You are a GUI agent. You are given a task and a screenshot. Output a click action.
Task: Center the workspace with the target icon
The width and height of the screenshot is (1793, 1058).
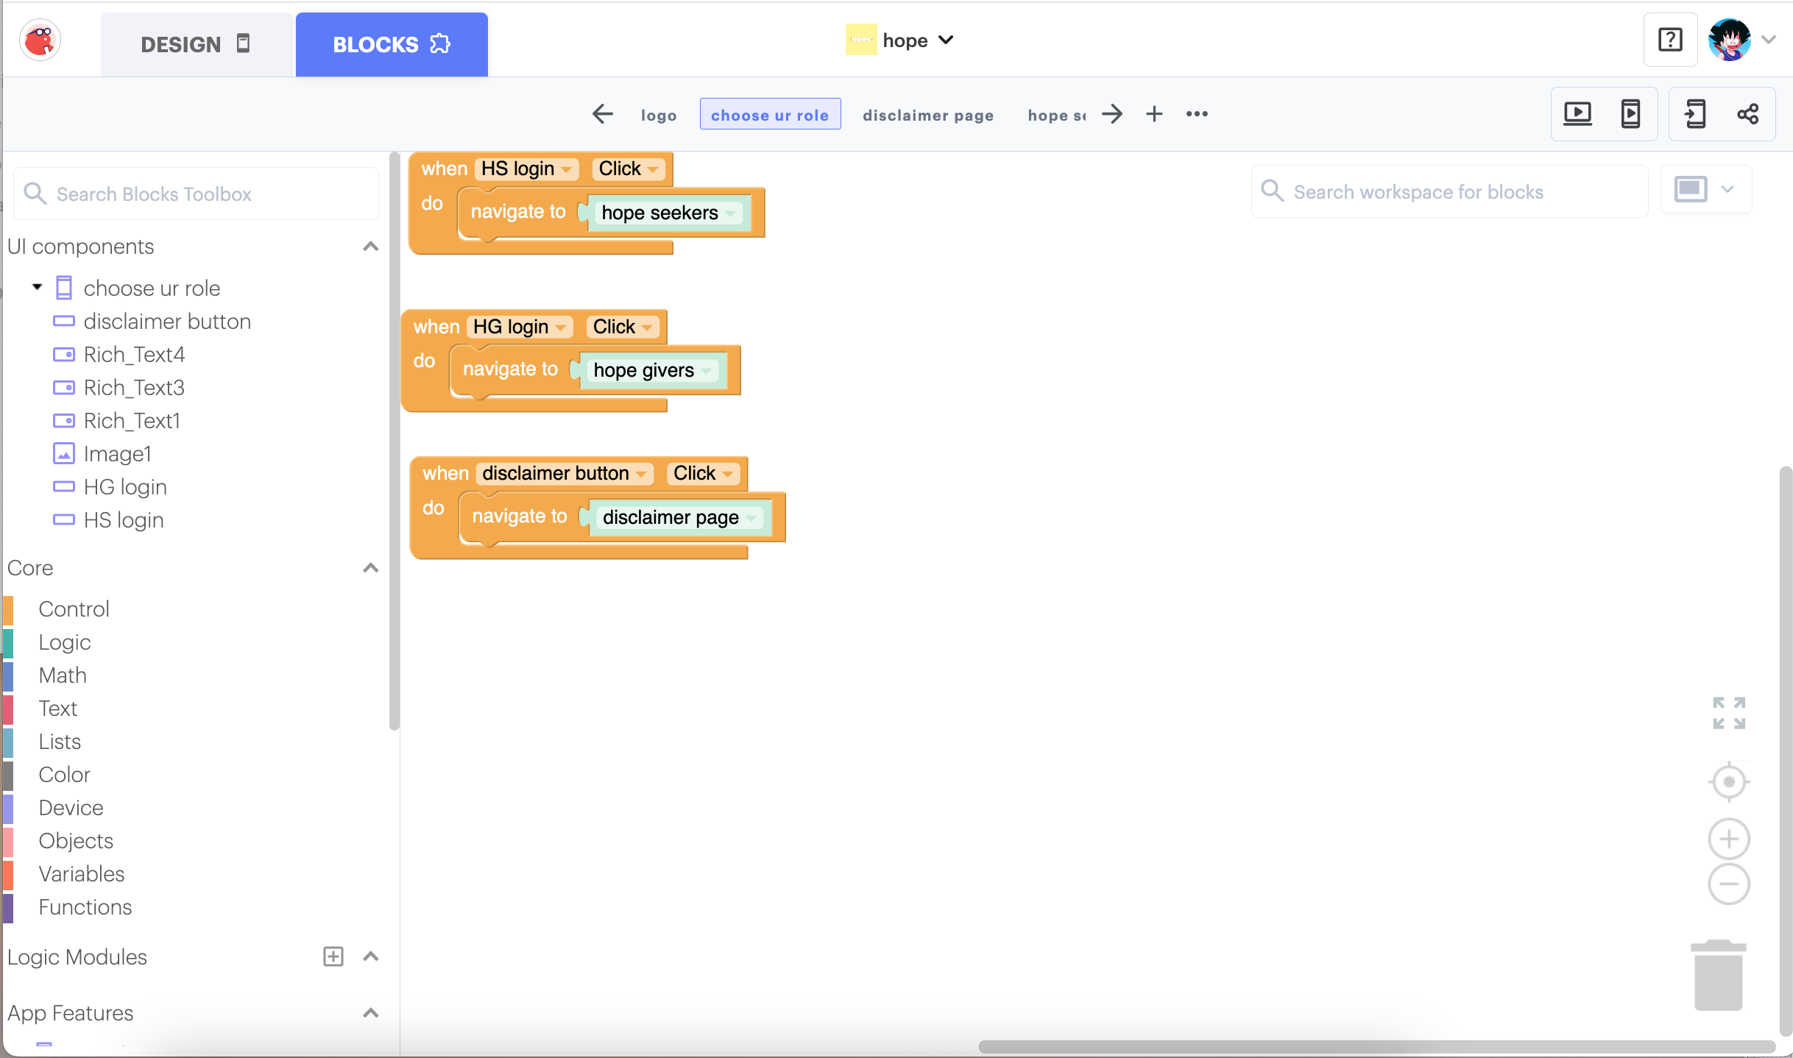click(x=1728, y=781)
